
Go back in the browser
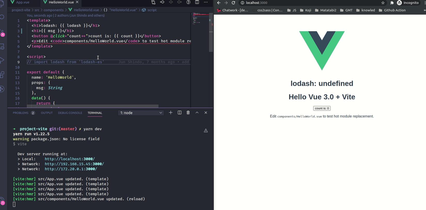tap(219, 3)
